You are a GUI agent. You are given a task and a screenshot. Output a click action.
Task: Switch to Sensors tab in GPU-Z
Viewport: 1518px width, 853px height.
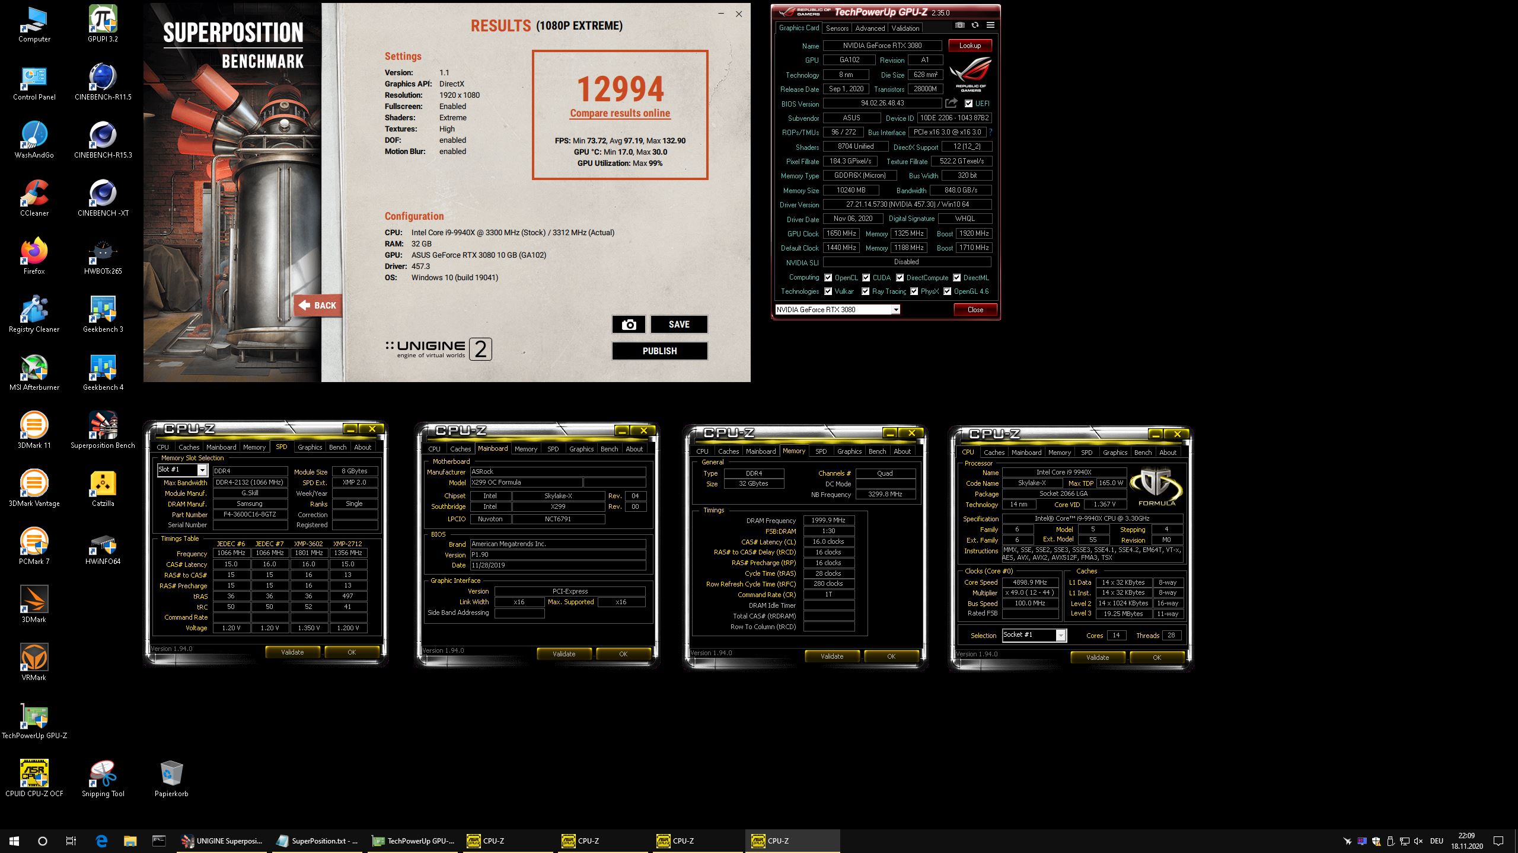(x=837, y=28)
